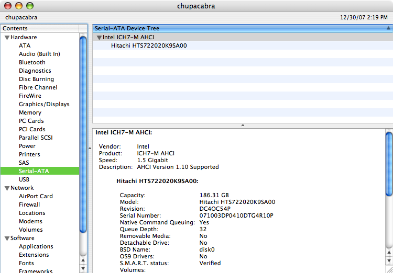Viewport: 393px width, 273px height.
Task: Click the sidebar scrollbar thumb
Action: 83,134
